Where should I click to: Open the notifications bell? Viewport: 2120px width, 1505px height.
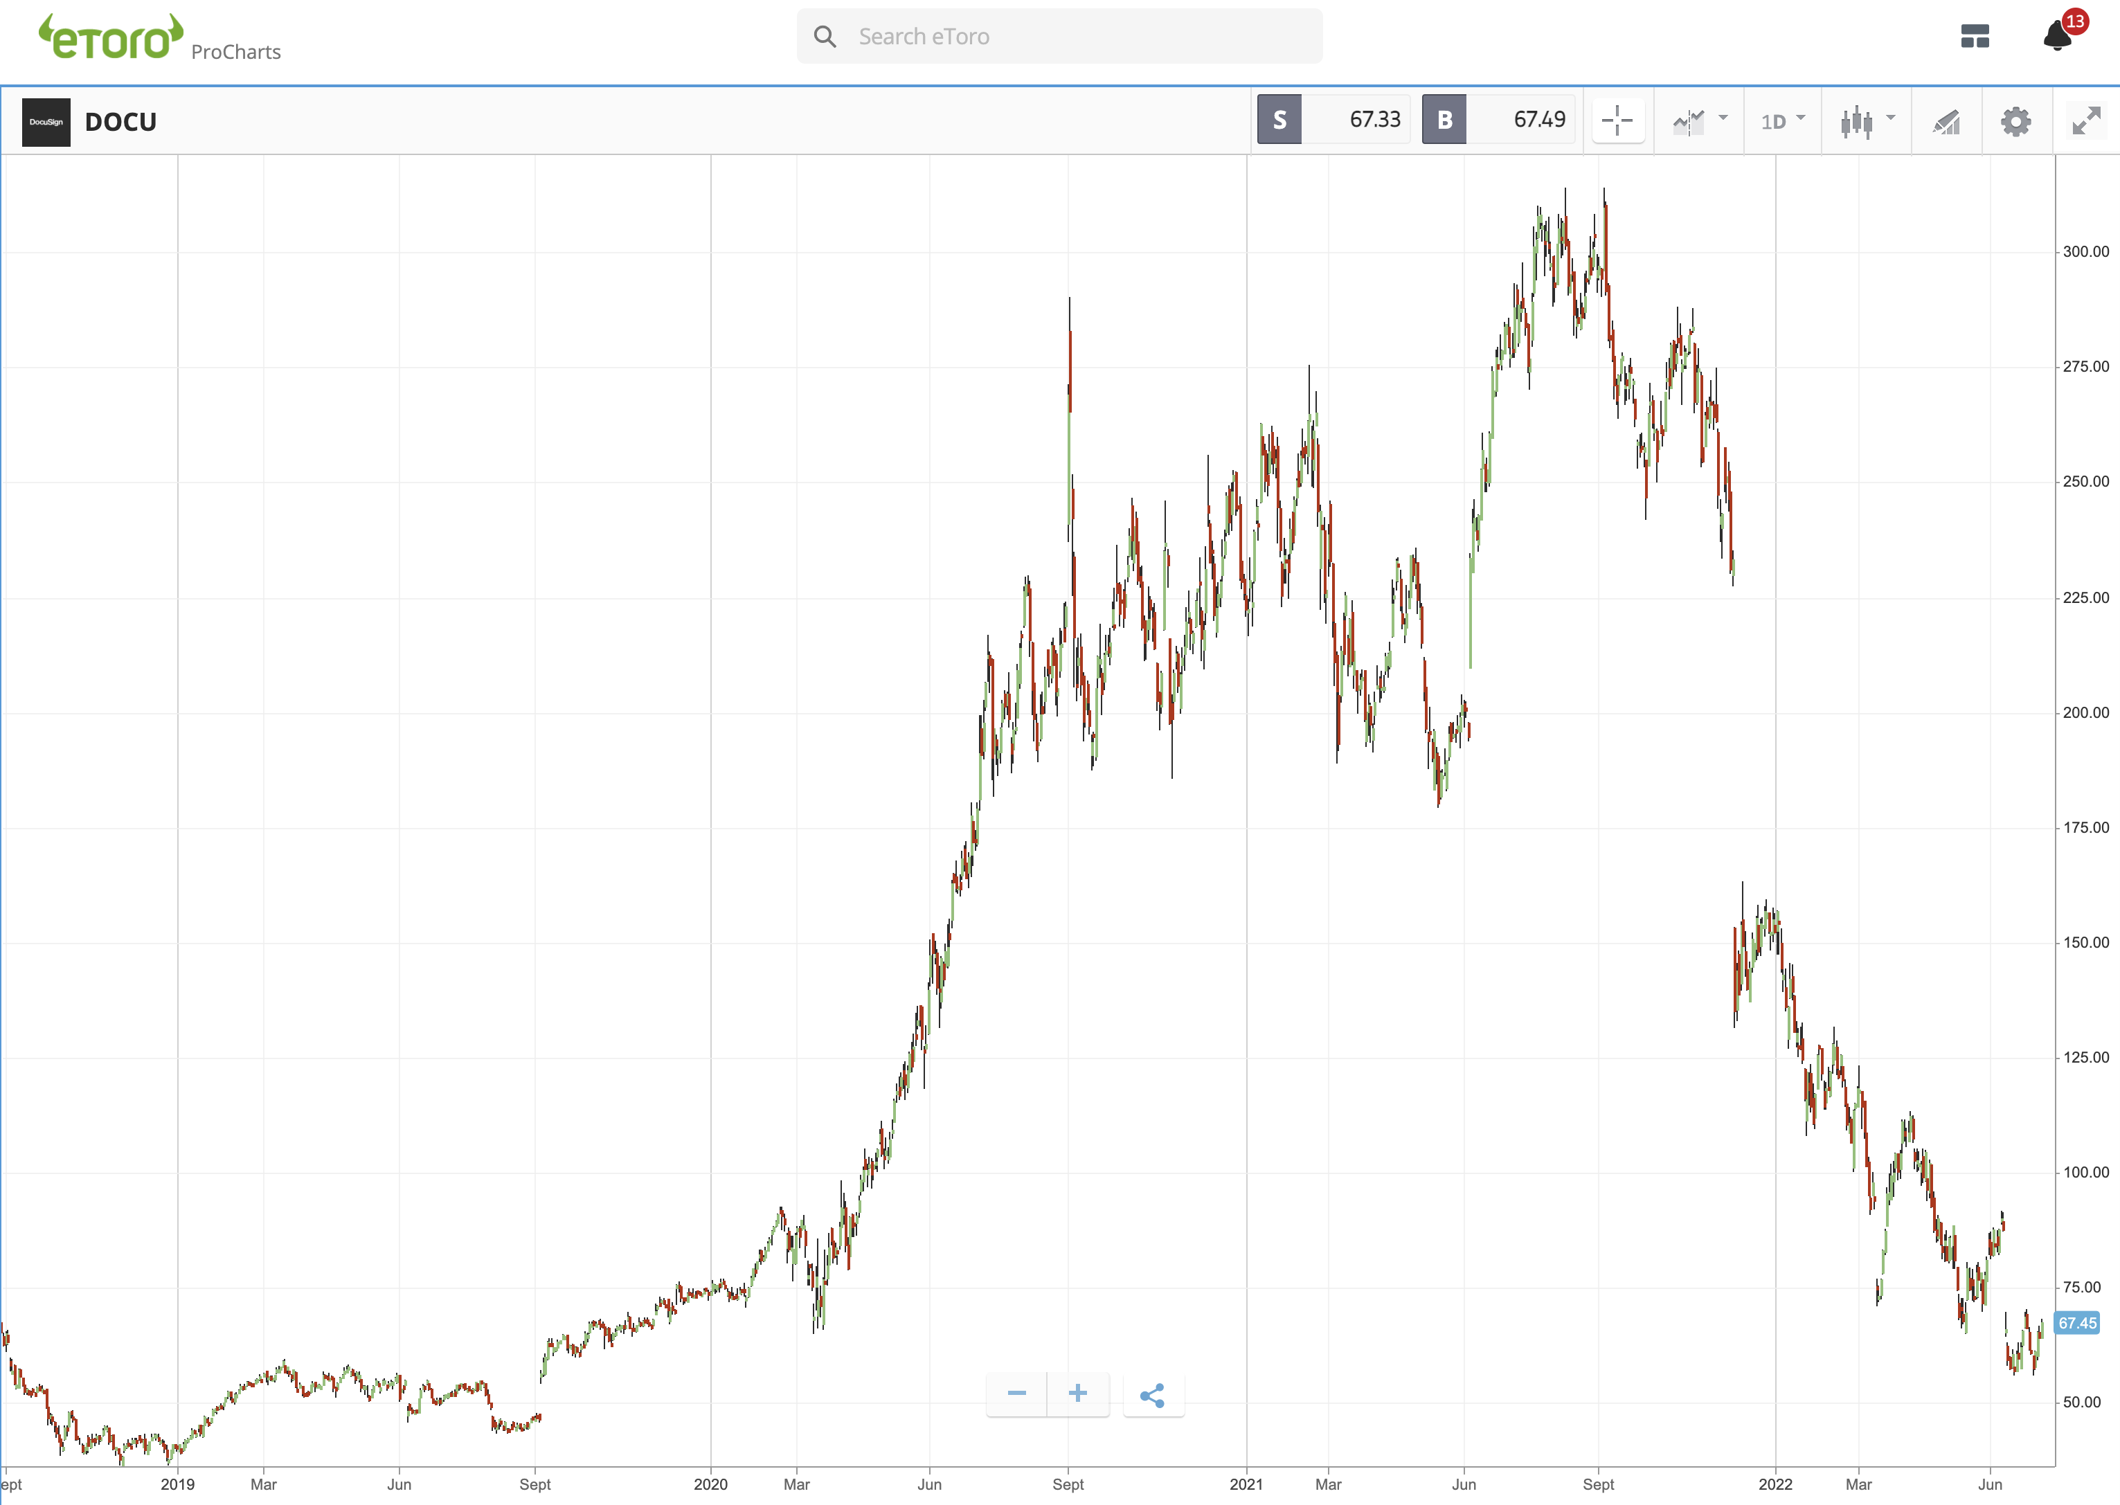click(2057, 36)
